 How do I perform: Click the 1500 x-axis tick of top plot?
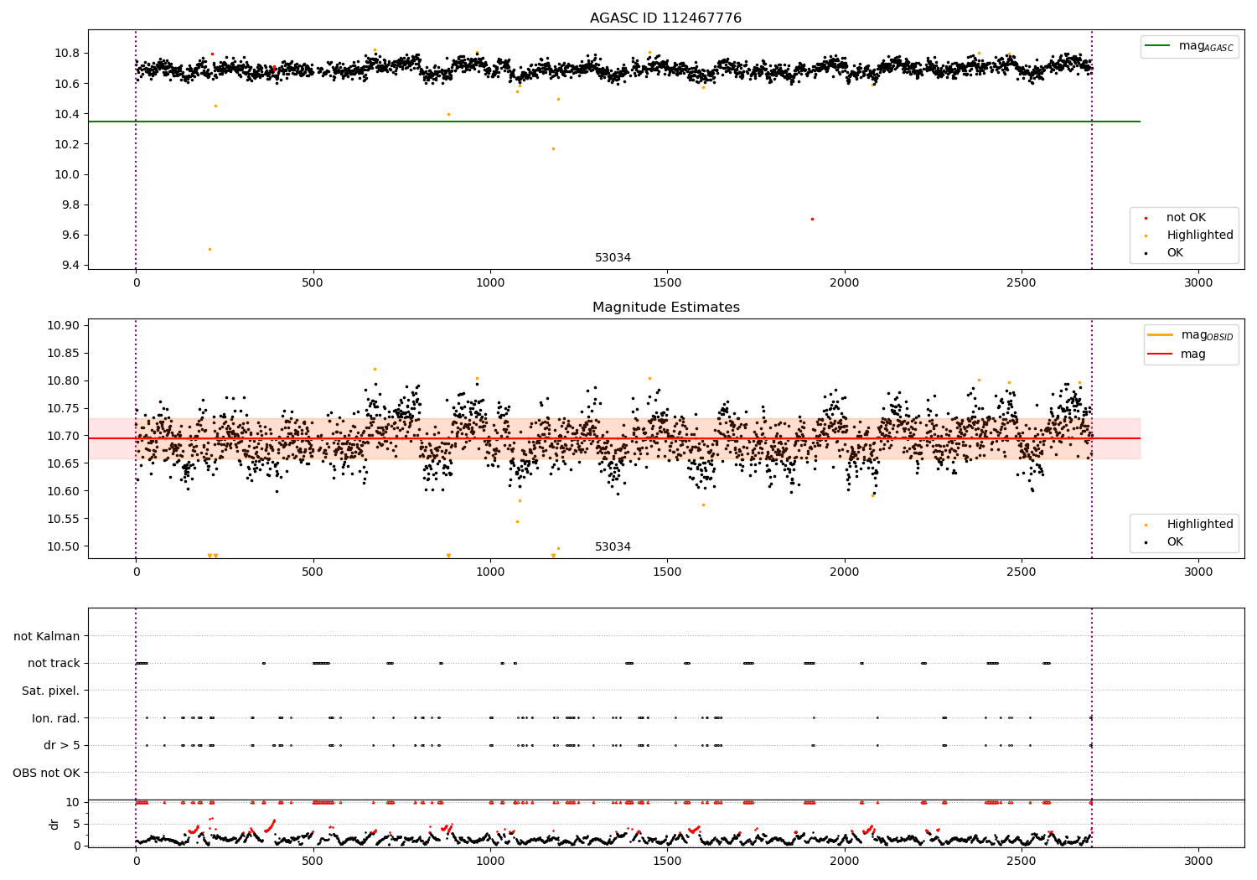point(667,283)
